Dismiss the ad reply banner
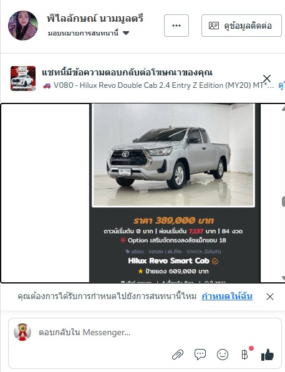Screen dimensions: 285x372 pyautogui.click(x=267, y=79)
